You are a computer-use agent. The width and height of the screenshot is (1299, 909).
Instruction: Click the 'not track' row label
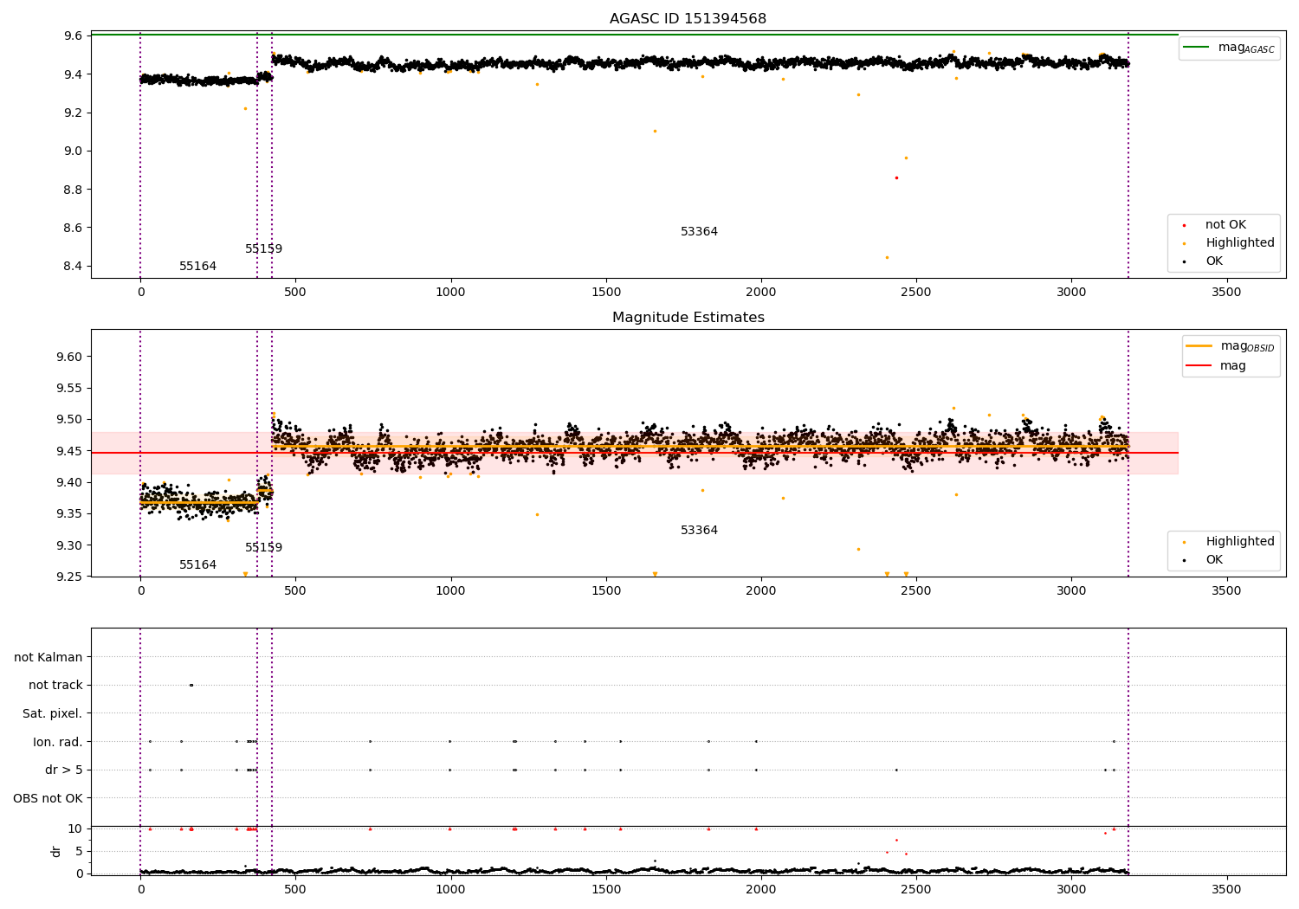pos(55,686)
